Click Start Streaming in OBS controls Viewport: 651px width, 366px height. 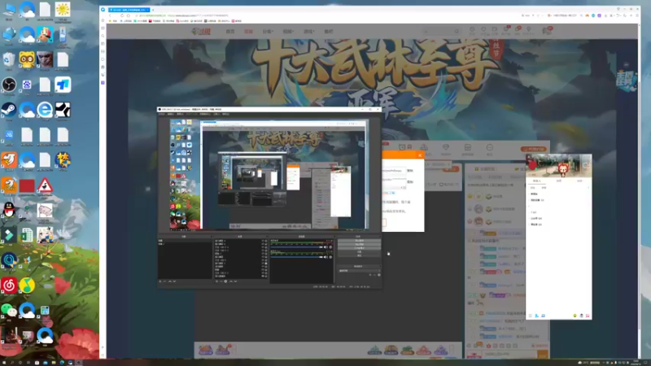pyautogui.click(x=359, y=241)
